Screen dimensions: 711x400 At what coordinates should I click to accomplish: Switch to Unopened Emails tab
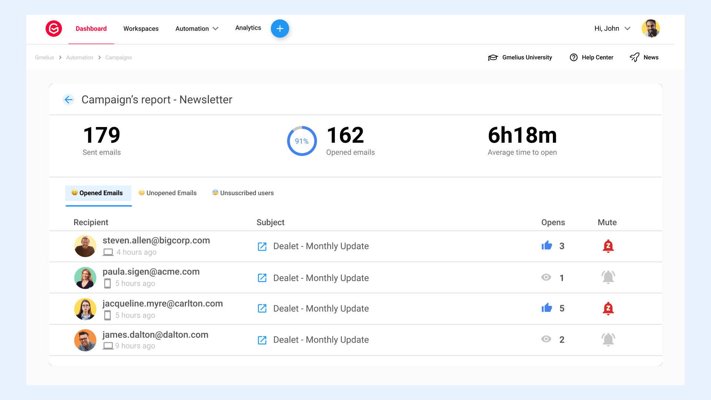tap(168, 193)
